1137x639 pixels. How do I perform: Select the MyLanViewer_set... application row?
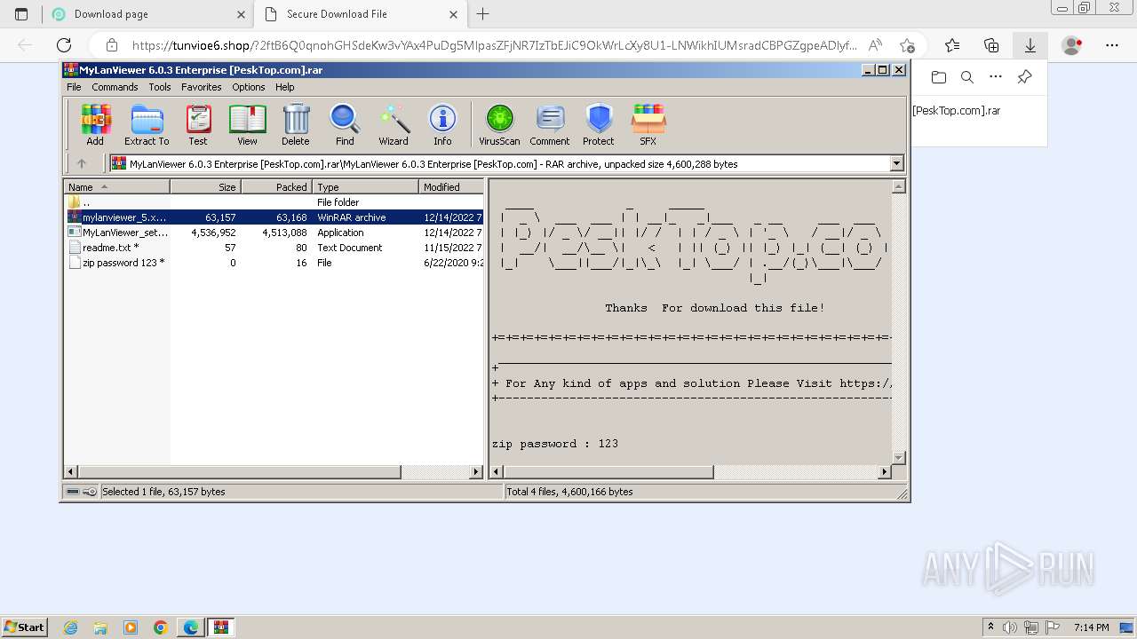coord(274,233)
